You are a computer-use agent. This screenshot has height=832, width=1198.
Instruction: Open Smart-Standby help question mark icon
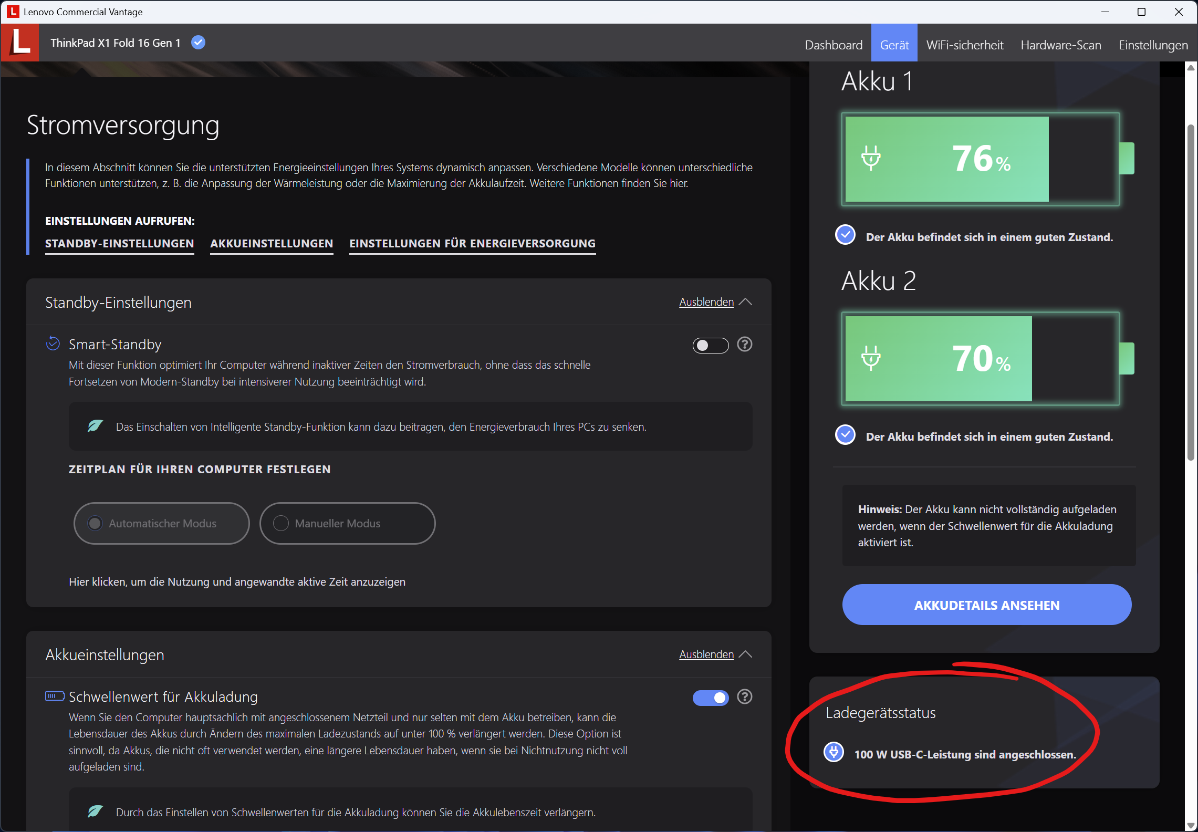744,345
